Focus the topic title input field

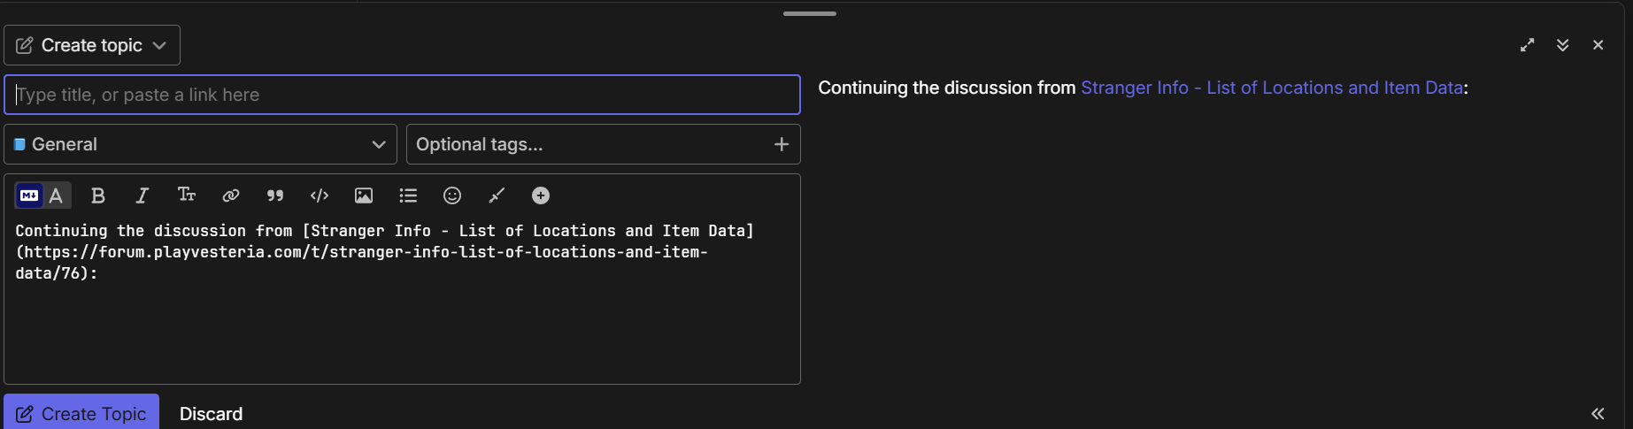tap(403, 95)
